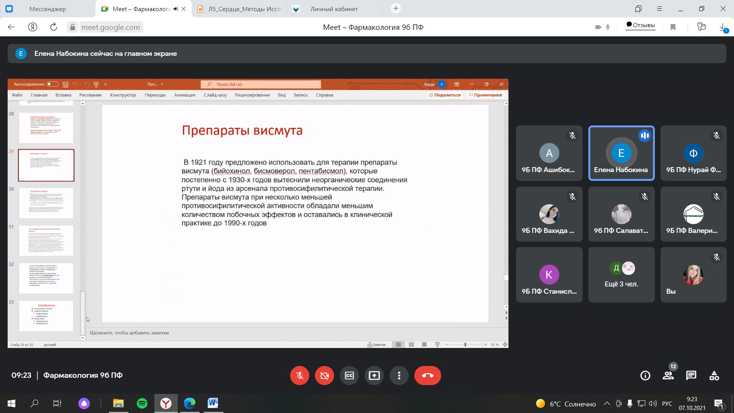Click the present screen button
The width and height of the screenshot is (734, 413).
tap(374, 376)
